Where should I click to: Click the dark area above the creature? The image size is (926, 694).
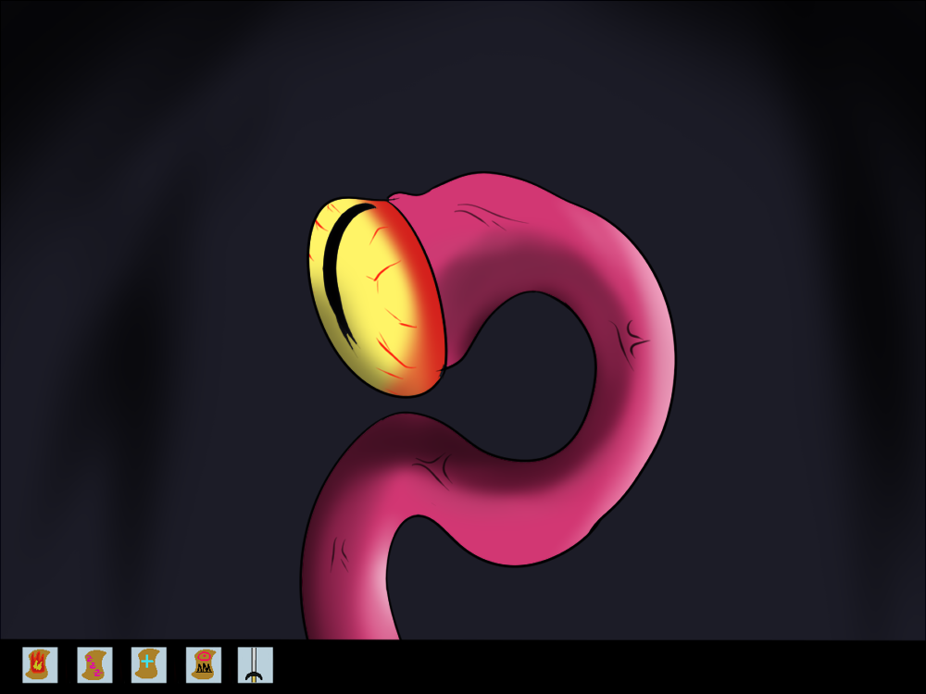[463, 83]
